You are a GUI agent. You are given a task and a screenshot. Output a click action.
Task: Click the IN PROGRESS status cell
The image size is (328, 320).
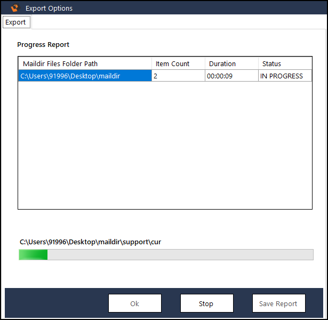282,76
